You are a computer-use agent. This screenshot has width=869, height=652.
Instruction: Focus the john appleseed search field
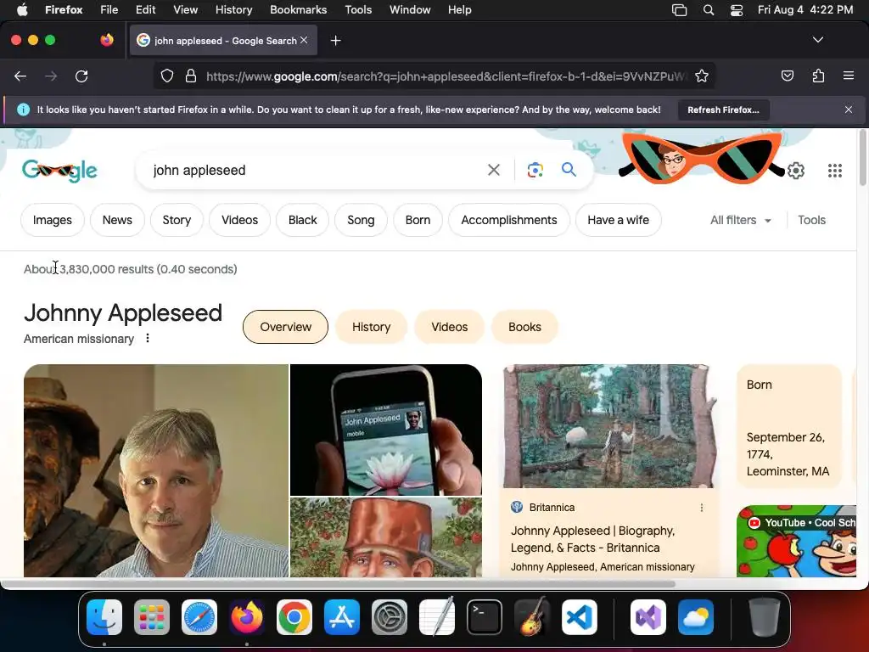(316, 170)
